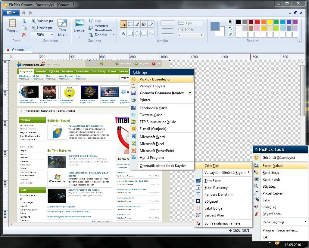309x248 pixels.
Task: Select the line drawing tool
Action: pyautogui.click(x=151, y=34)
